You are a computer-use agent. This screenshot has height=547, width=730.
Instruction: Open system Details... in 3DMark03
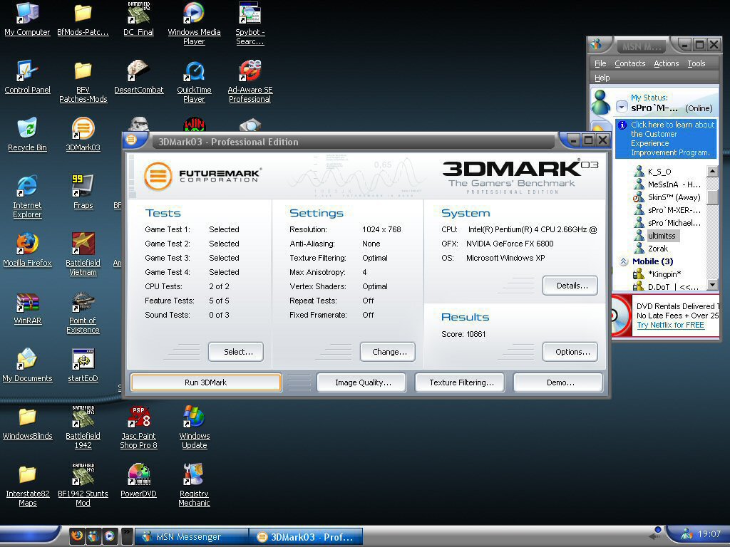pyautogui.click(x=570, y=286)
